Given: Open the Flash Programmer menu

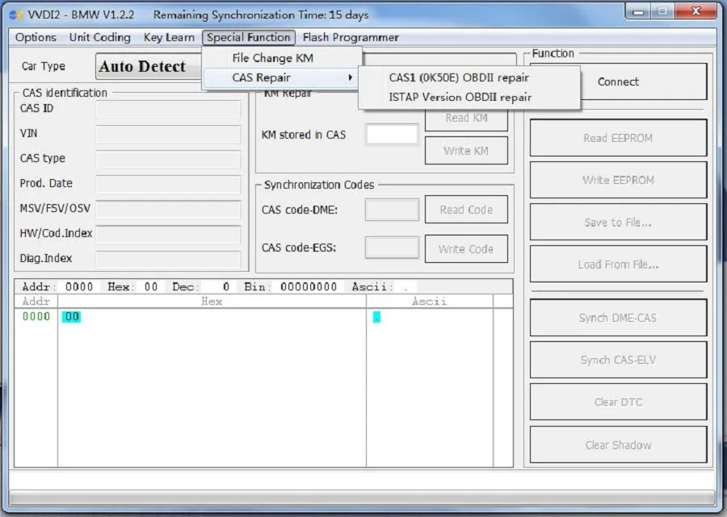Looking at the screenshot, I should pyautogui.click(x=351, y=37).
